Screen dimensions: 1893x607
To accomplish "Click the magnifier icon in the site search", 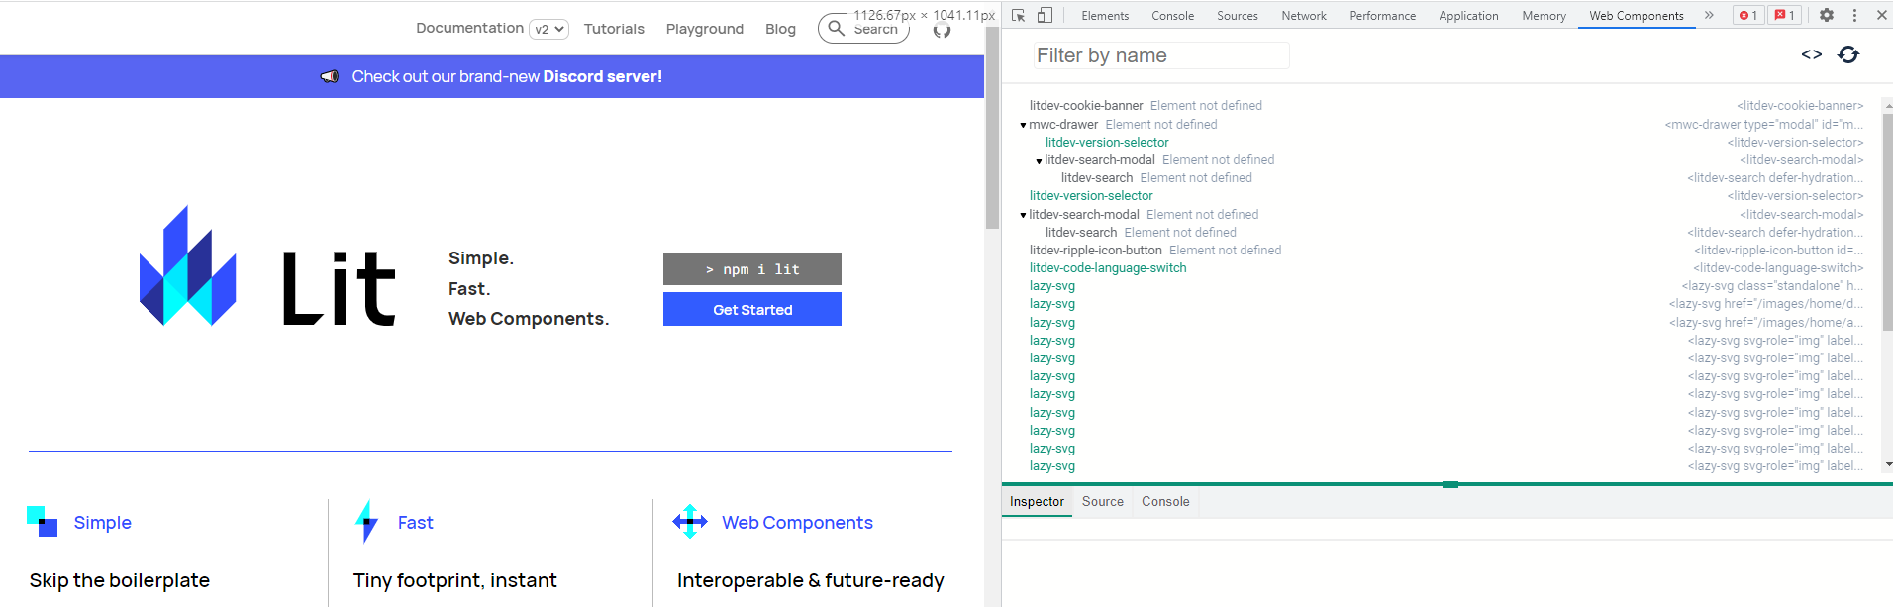I will pyautogui.click(x=837, y=28).
